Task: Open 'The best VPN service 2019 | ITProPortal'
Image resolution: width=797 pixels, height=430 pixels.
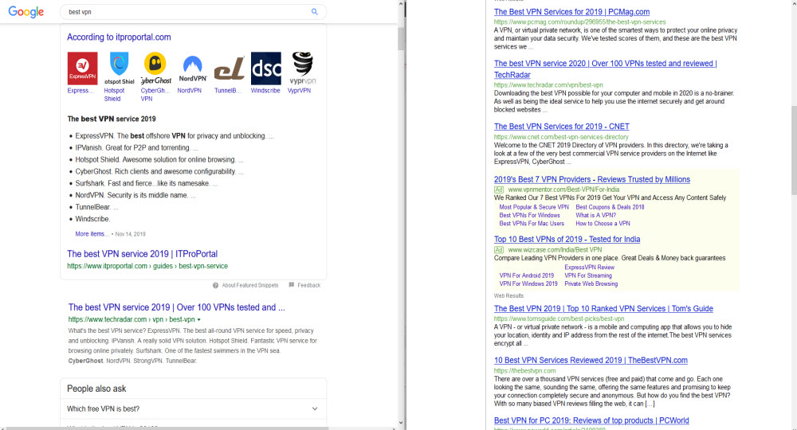Action: (x=143, y=254)
